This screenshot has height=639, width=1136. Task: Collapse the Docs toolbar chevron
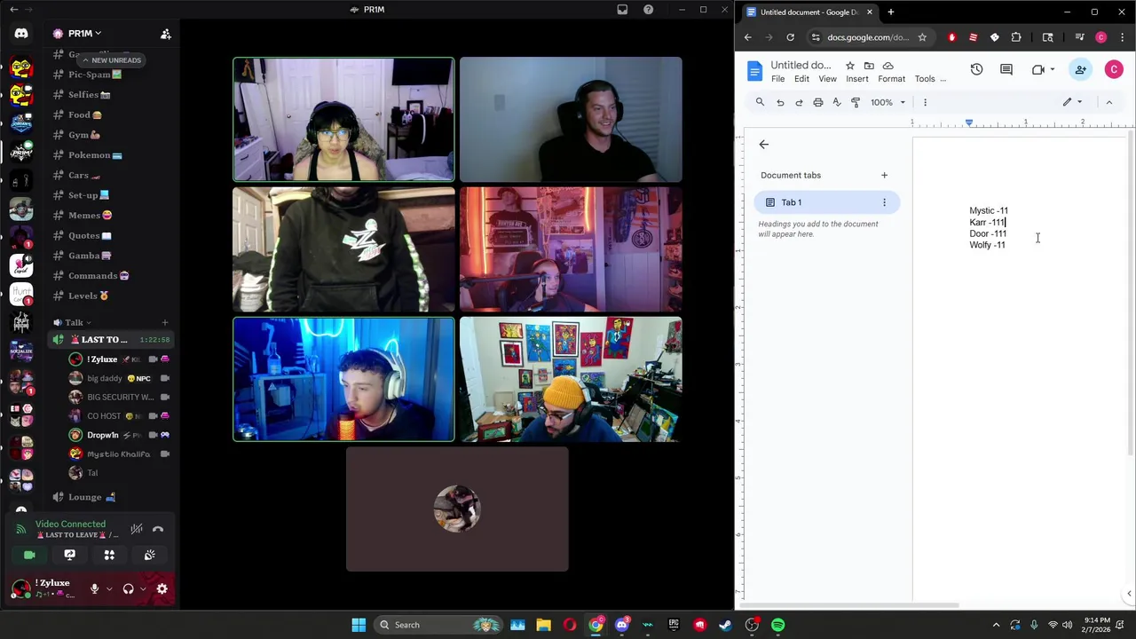pos(1108,102)
